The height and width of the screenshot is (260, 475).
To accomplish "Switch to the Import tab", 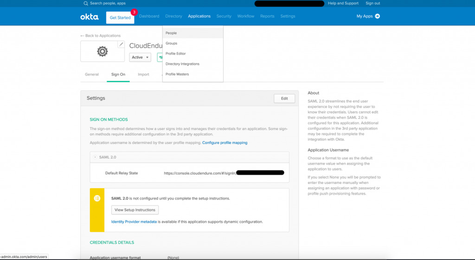I will pyautogui.click(x=143, y=75).
